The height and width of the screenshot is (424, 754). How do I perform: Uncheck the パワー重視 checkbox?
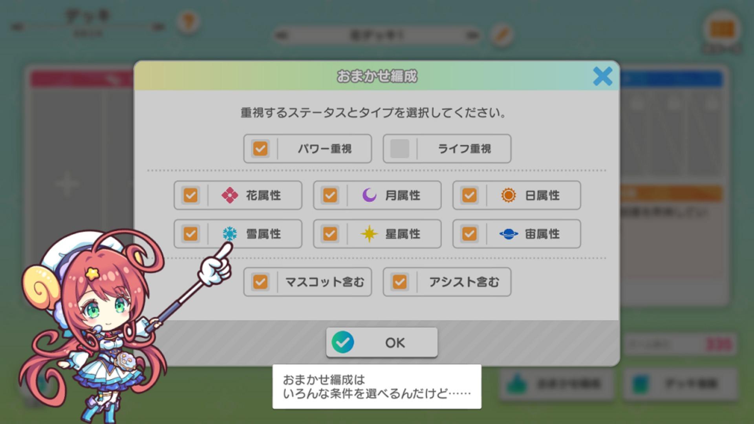(x=260, y=149)
